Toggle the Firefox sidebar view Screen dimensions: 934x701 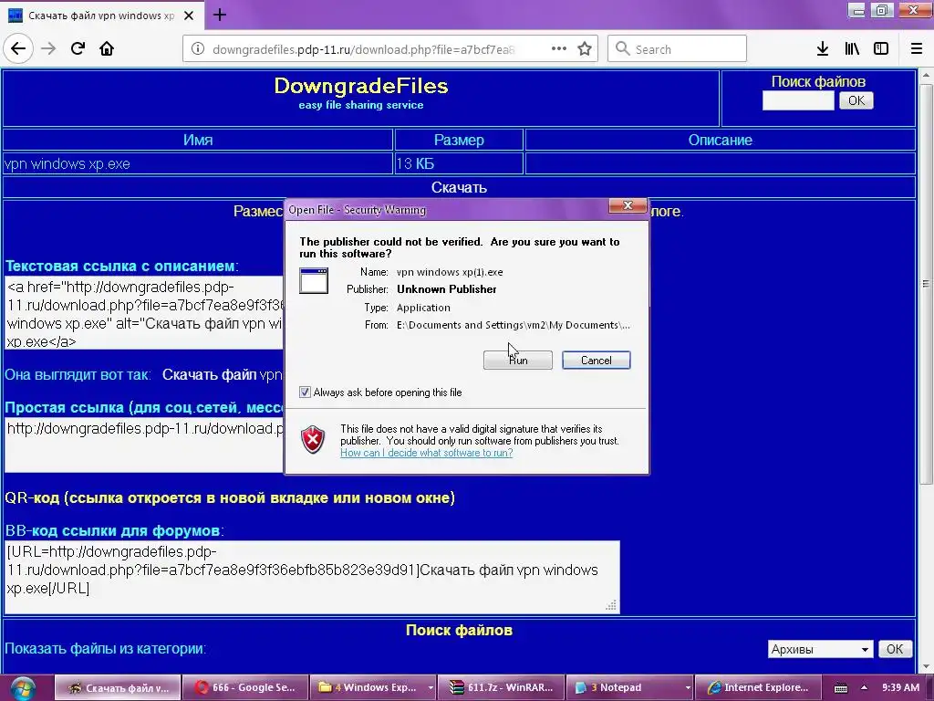881,49
